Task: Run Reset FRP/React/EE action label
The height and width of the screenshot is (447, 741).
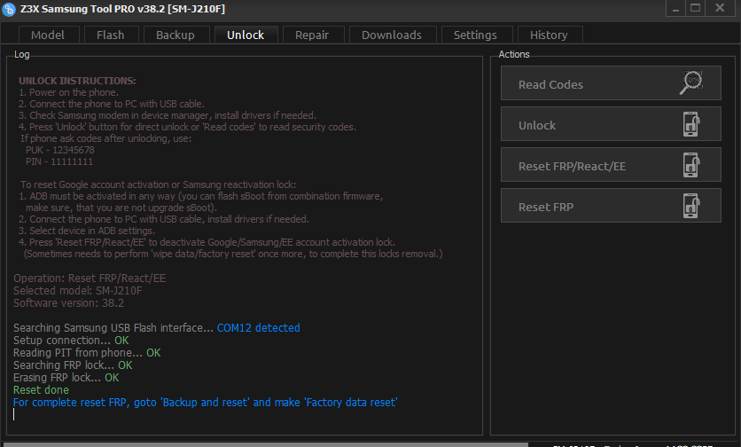Action: point(572,167)
